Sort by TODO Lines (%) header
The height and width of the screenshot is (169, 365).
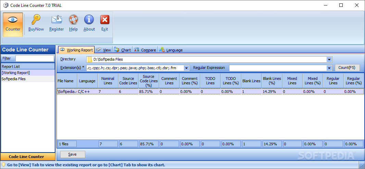(x=231, y=81)
